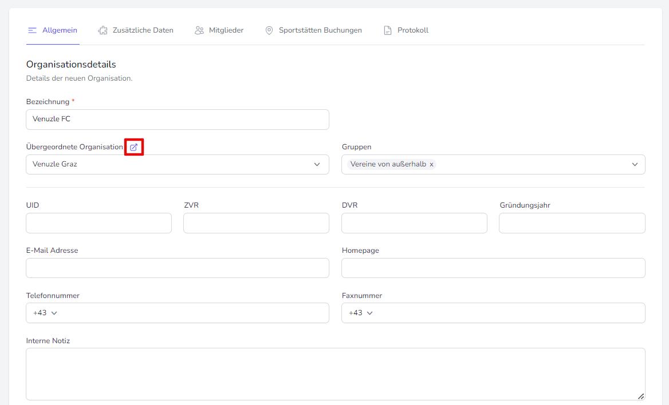Viewport: 669px width, 405px height.
Task: Remove the 'Vereine von außerhalb' tag
Action: pos(431,165)
